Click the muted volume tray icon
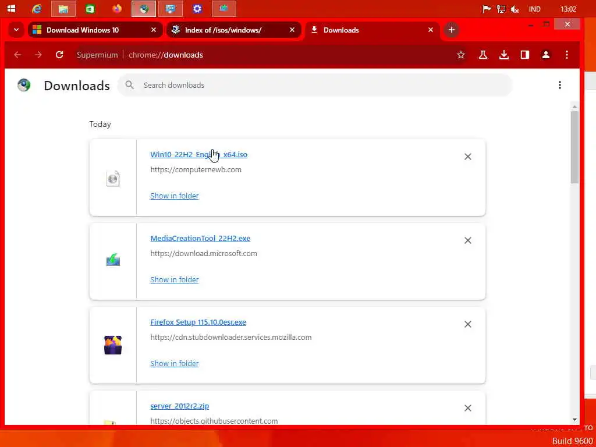This screenshot has width=596, height=447. point(515,9)
